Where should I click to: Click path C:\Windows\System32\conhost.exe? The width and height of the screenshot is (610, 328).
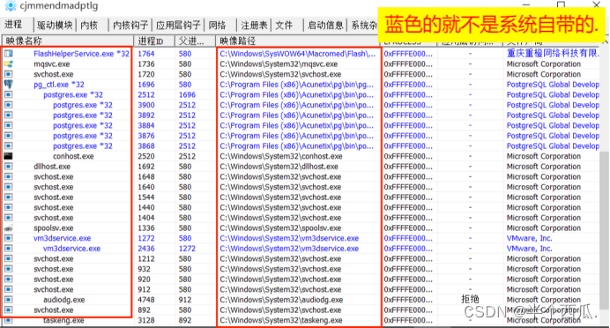pos(281,156)
